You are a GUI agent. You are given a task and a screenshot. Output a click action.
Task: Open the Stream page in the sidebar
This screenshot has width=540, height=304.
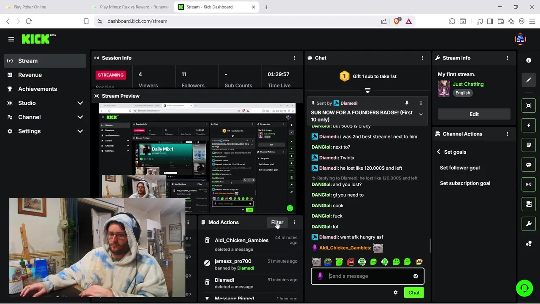45,61
